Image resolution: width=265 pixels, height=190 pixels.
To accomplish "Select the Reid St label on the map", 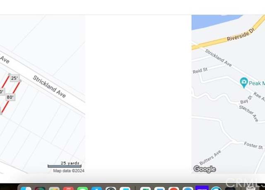I will tap(200, 71).
